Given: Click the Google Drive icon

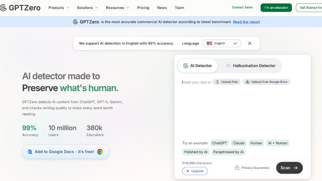Looking at the screenshot, I should tap(248, 82).
